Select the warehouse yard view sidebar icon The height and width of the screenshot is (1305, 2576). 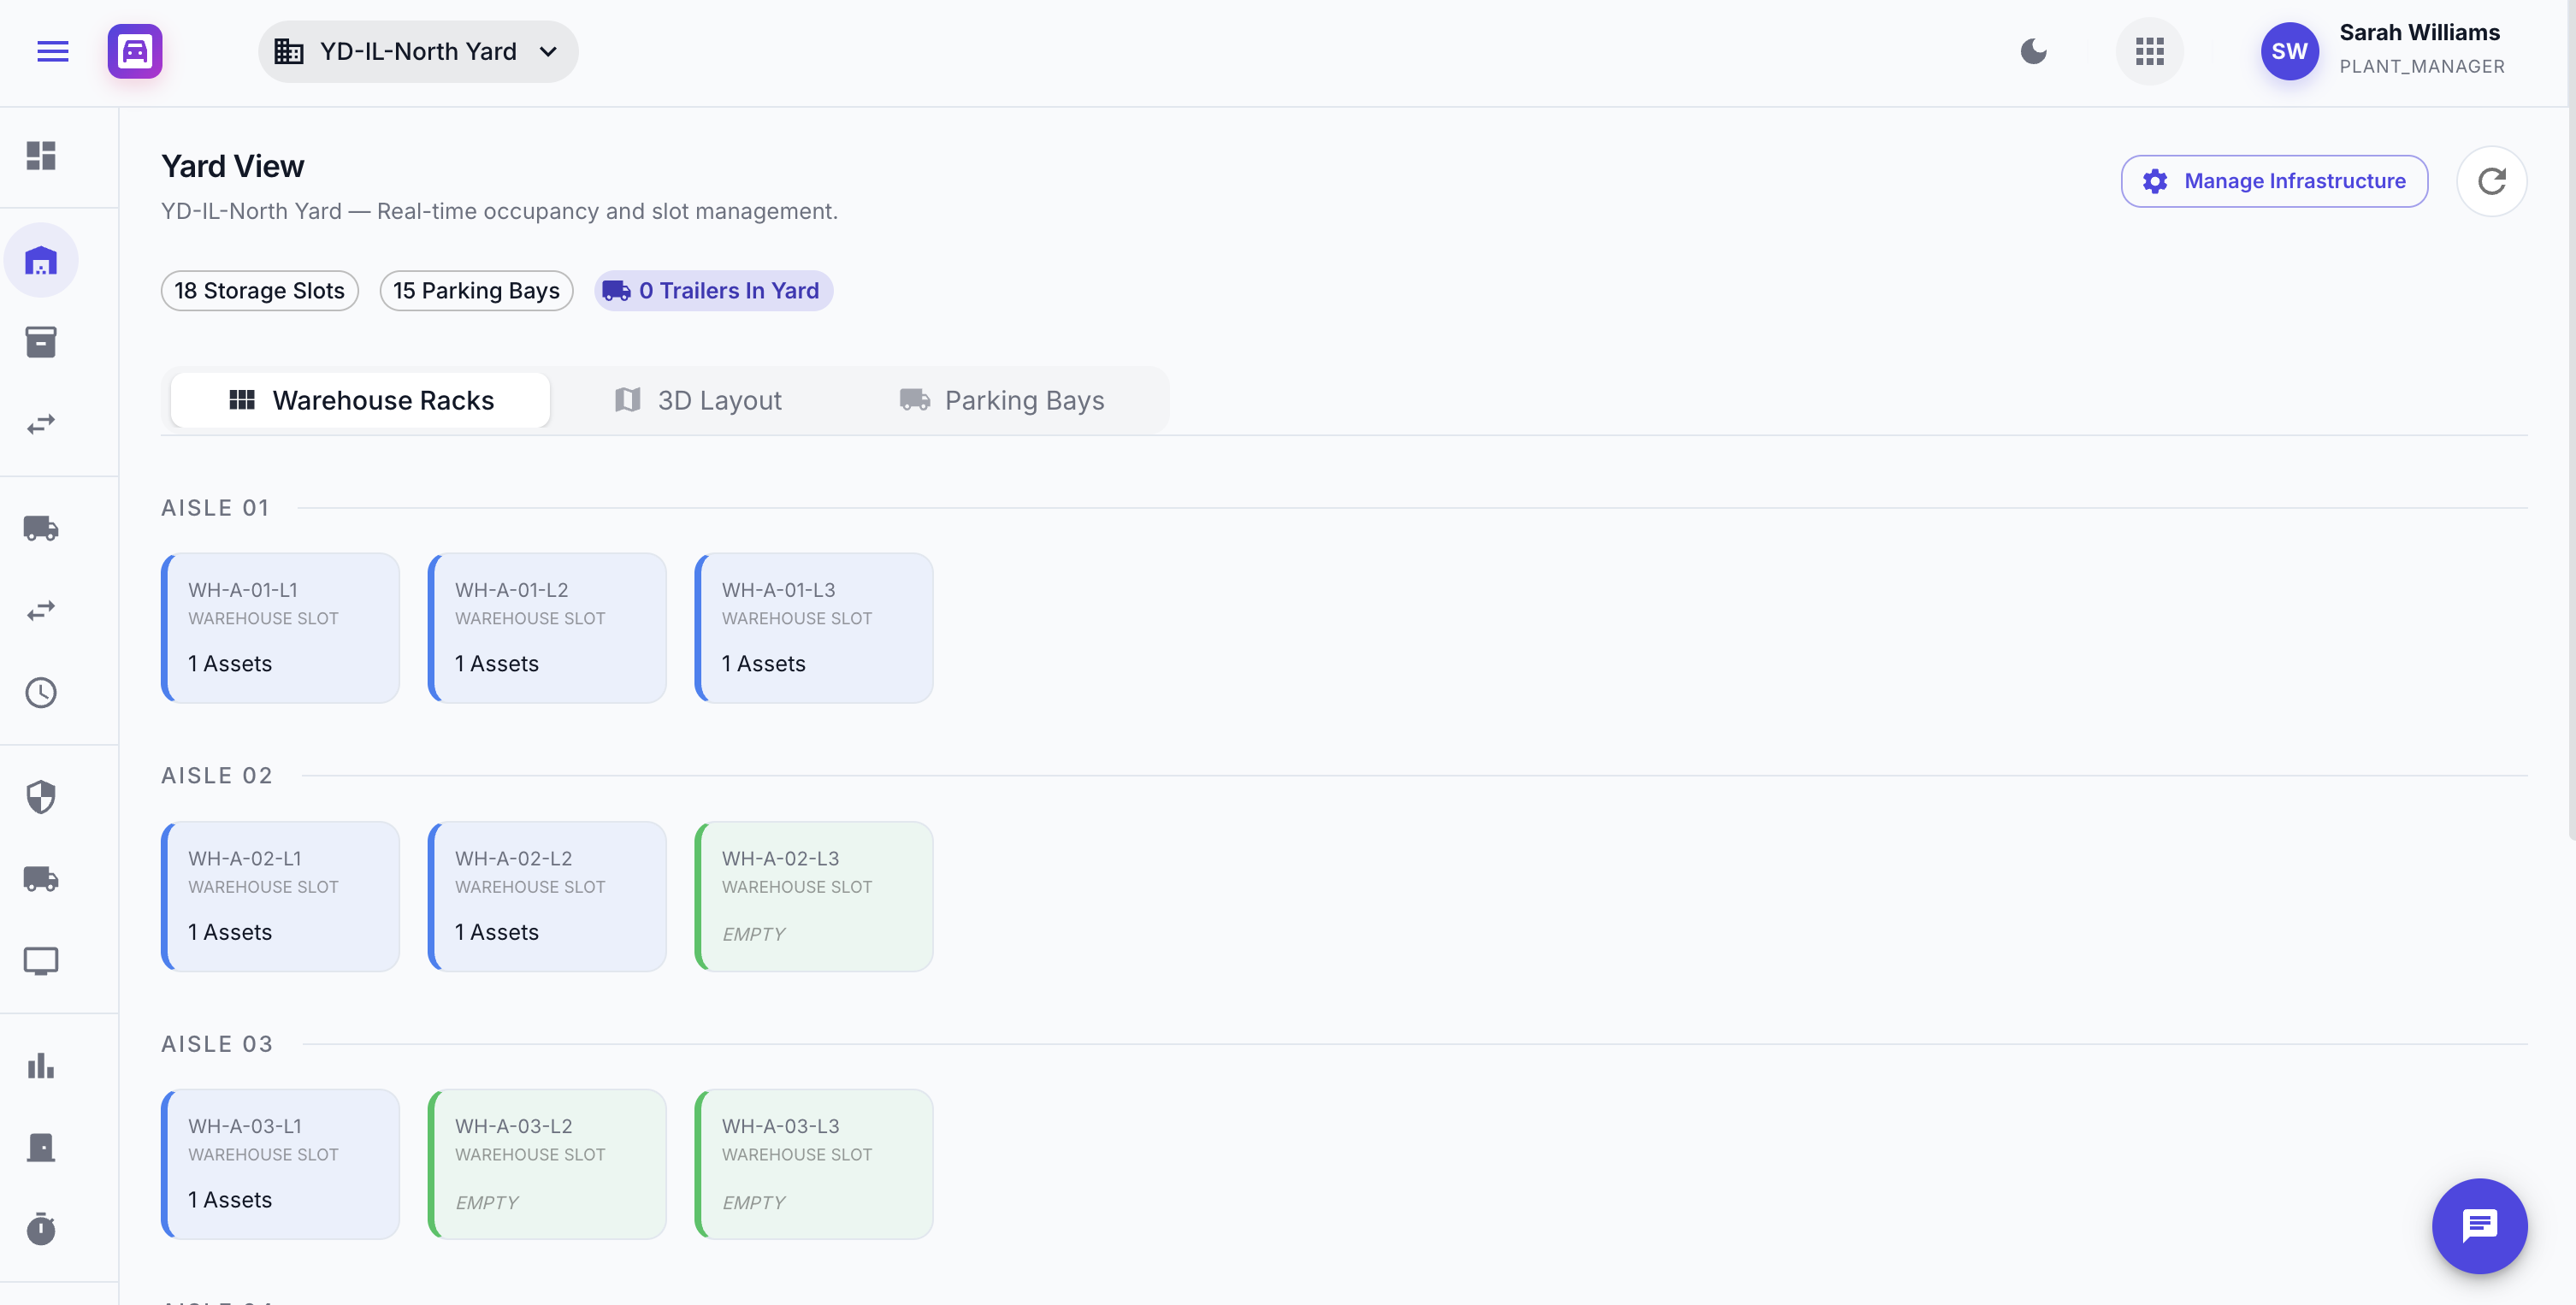41,261
